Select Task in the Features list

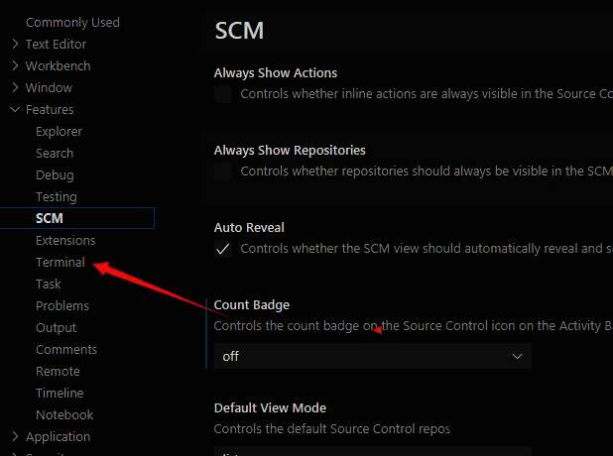[x=49, y=284]
